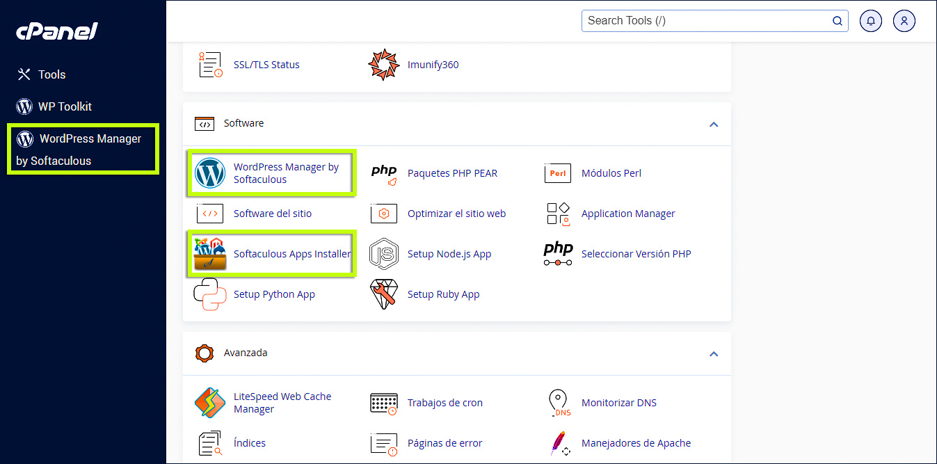Click the WordPress Manager by Softaculous icon in Software
The image size is (937, 464).
click(210, 173)
